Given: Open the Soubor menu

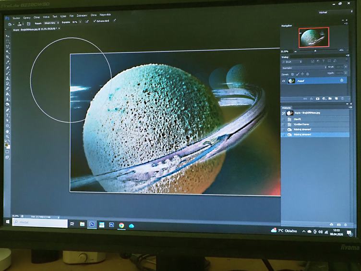Looking at the screenshot, I should coord(17,17).
